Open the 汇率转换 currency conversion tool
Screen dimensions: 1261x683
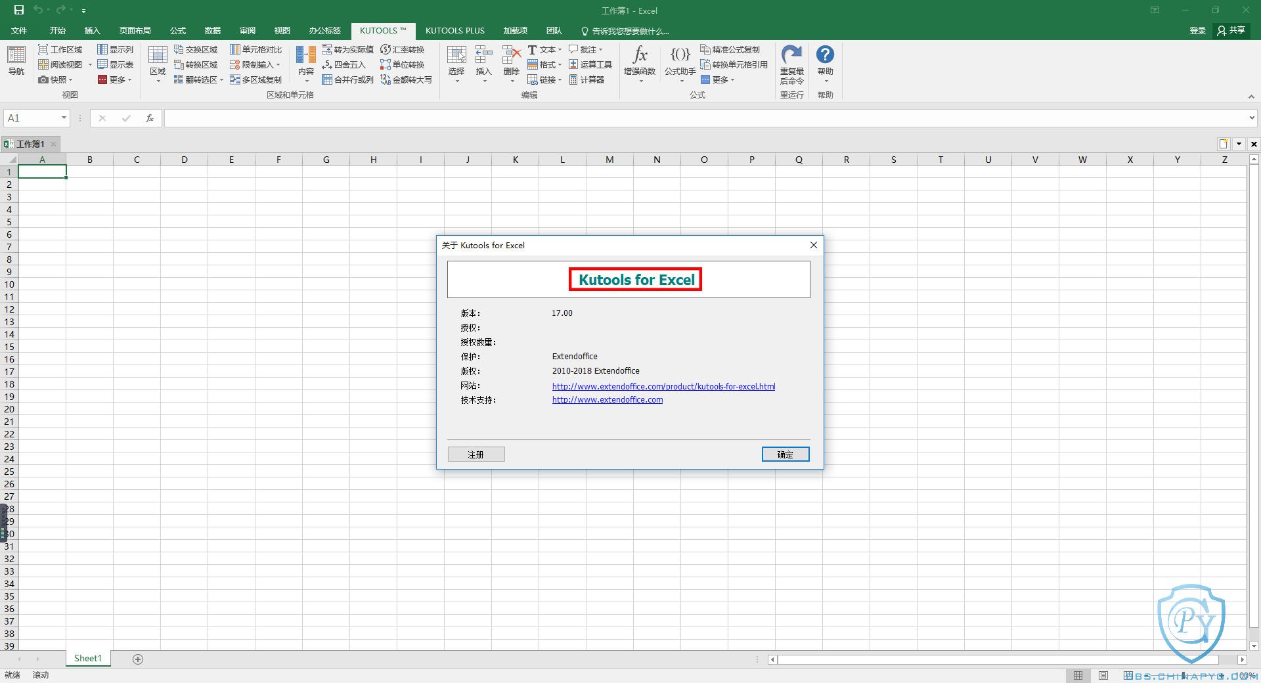402,49
